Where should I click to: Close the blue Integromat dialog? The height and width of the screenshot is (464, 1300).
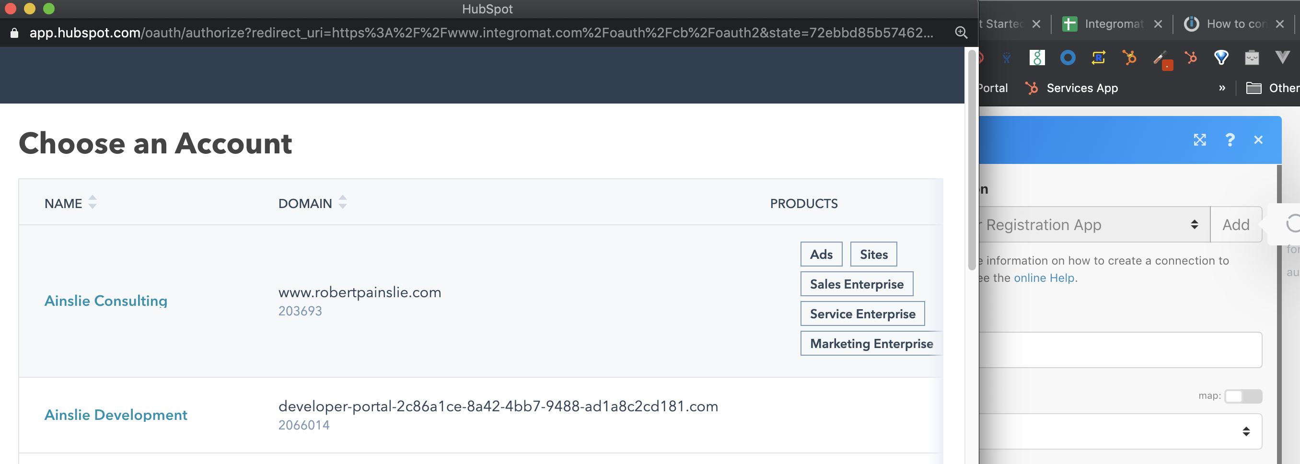(1258, 140)
